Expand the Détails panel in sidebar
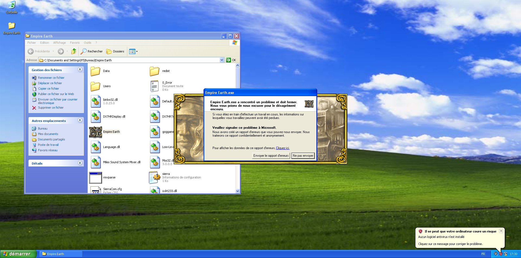This screenshot has height=258, width=521. tap(80, 163)
